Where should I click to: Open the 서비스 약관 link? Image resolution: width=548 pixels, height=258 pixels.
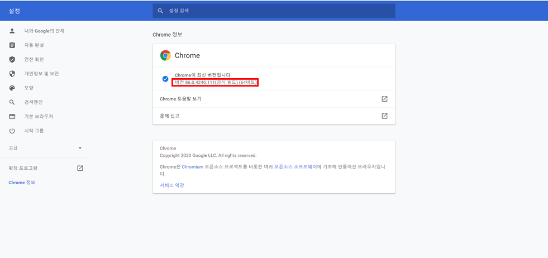(172, 185)
